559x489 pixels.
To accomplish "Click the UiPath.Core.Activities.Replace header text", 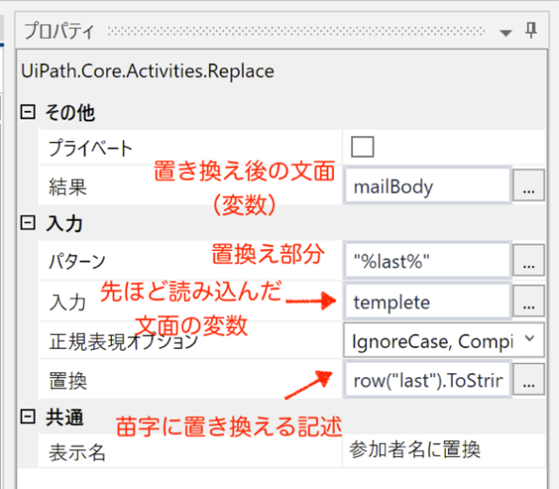I will pyautogui.click(x=148, y=71).
